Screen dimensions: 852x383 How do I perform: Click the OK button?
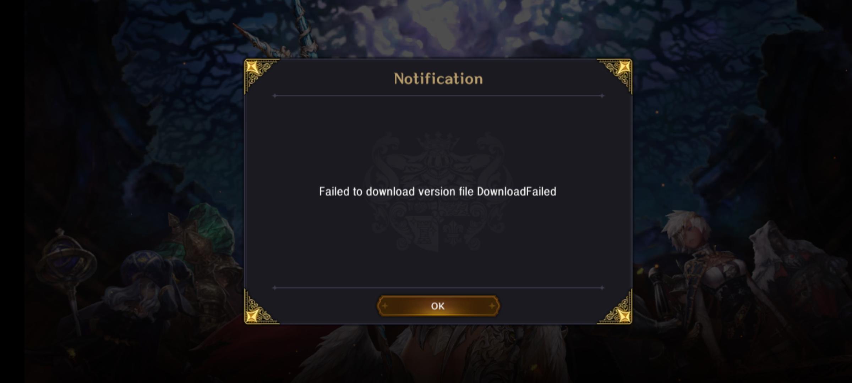coord(438,306)
